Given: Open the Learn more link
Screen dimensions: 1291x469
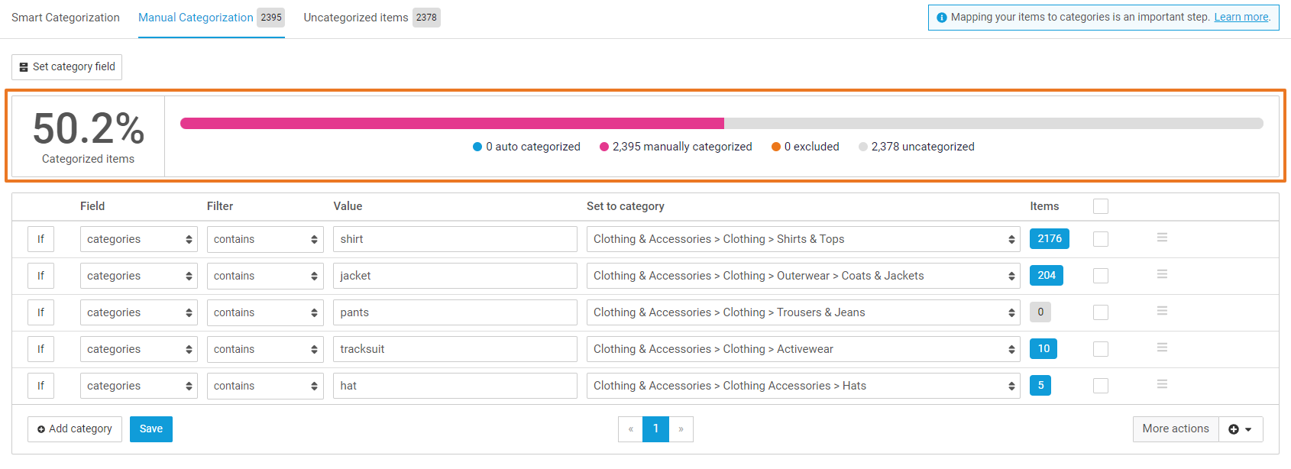Looking at the screenshot, I should click(1241, 18).
